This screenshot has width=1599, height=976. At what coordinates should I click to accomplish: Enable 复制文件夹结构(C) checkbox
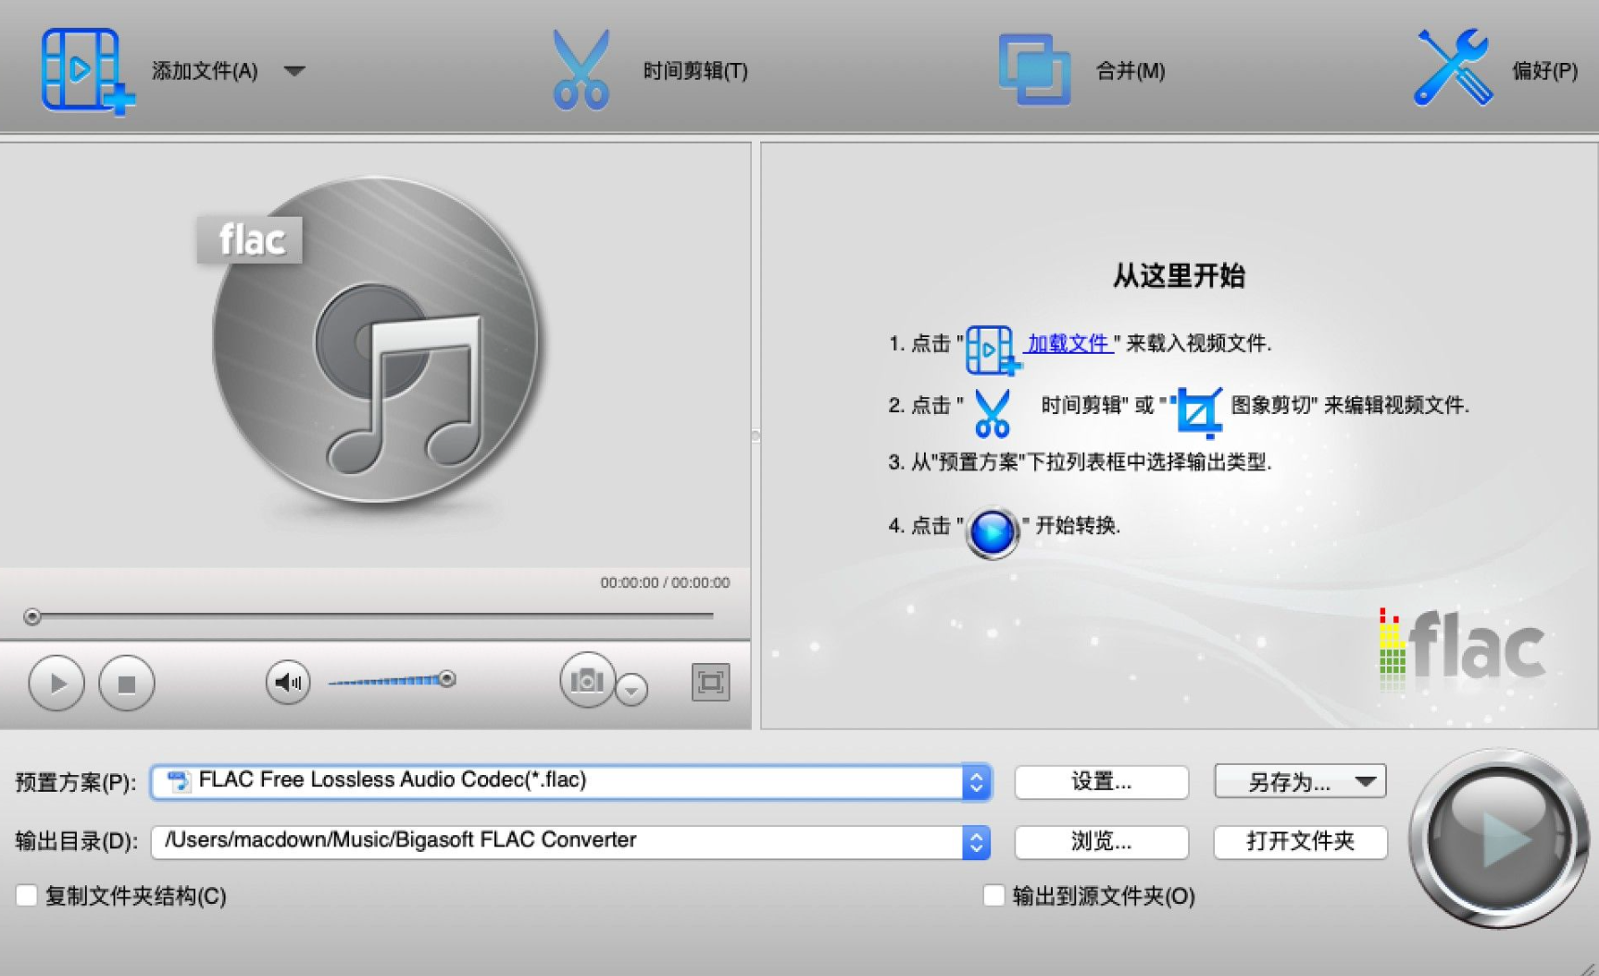27,895
